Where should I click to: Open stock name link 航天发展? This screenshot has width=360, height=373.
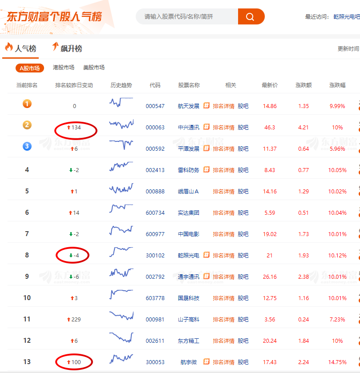(x=189, y=106)
